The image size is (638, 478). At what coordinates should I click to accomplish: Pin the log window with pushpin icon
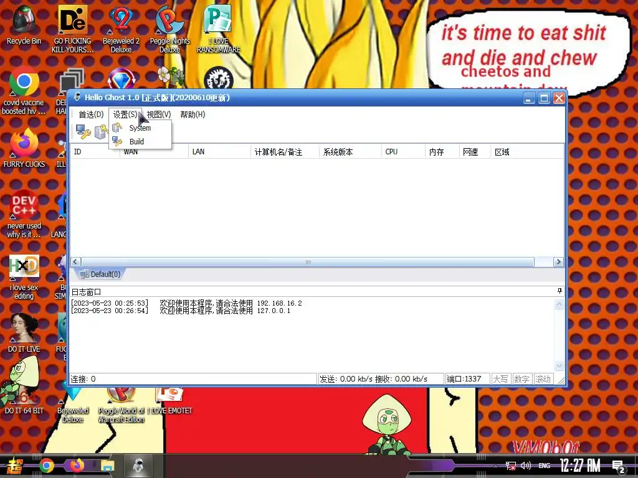pyautogui.click(x=559, y=291)
